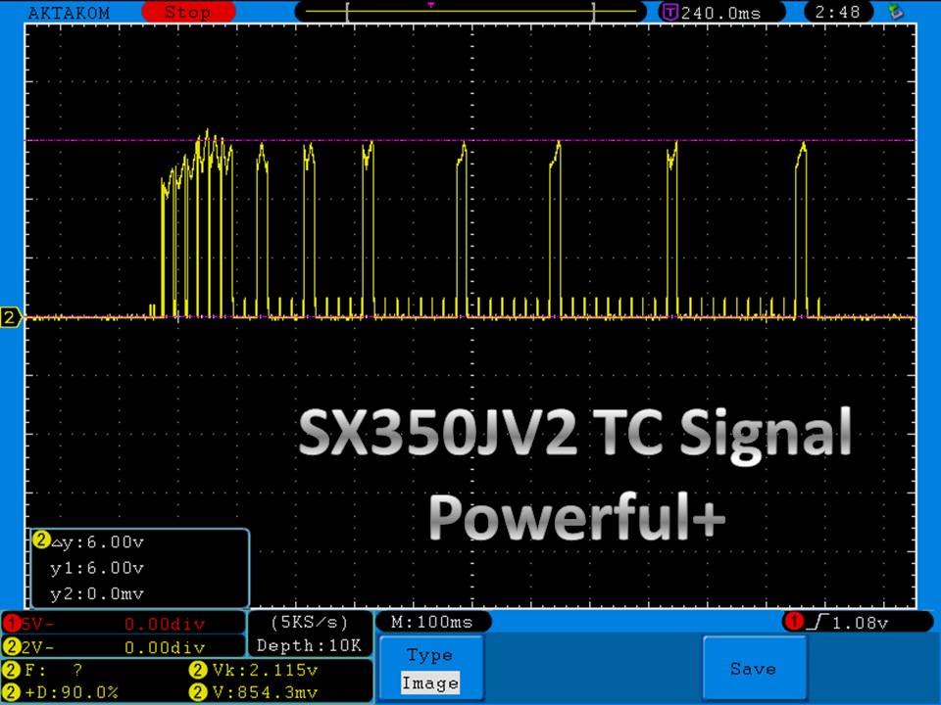The width and height of the screenshot is (941, 705).
Task: Click the USB connection icon in top-right corner
Action: 894,12
